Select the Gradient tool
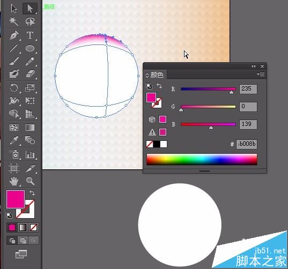The image size is (288, 269). pos(30,128)
